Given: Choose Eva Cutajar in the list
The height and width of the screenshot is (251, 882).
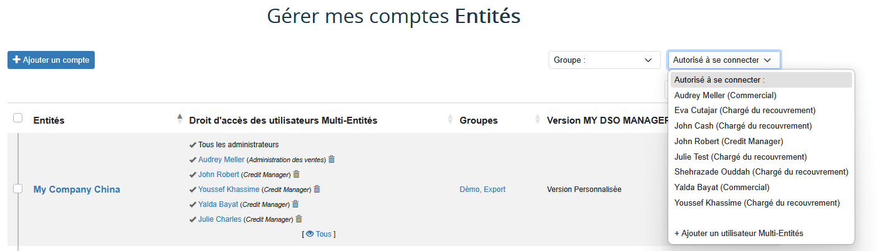Looking at the screenshot, I should [x=761, y=111].
